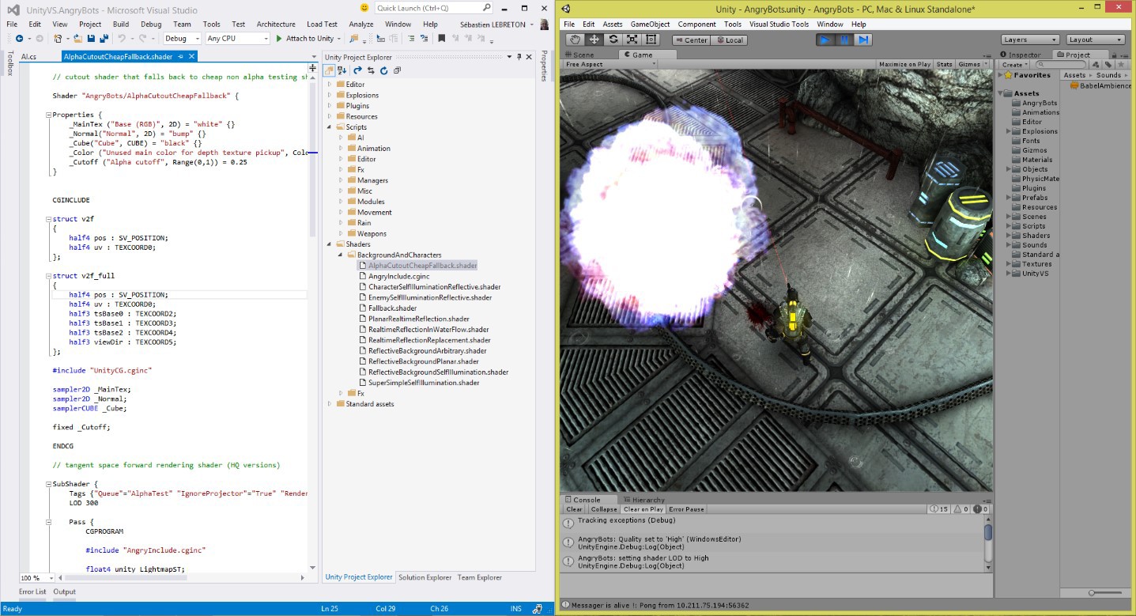1136x616 pixels.
Task: Toggle Gizmos in Game view
Action: point(969,64)
